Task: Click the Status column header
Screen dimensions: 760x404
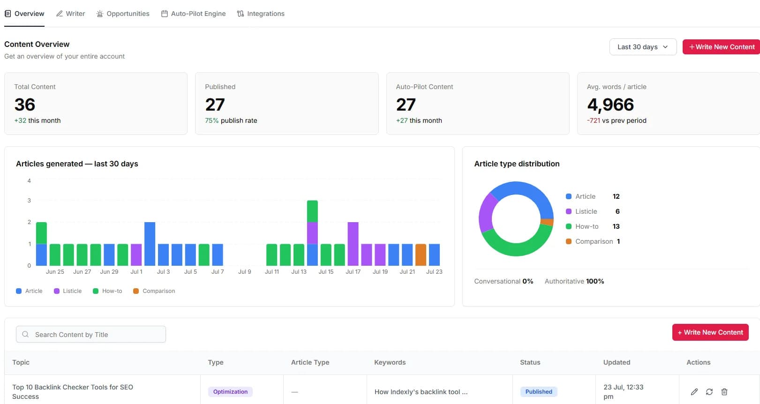Action: click(x=530, y=362)
